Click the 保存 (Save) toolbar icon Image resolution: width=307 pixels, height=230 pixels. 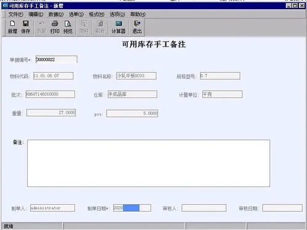[26, 27]
